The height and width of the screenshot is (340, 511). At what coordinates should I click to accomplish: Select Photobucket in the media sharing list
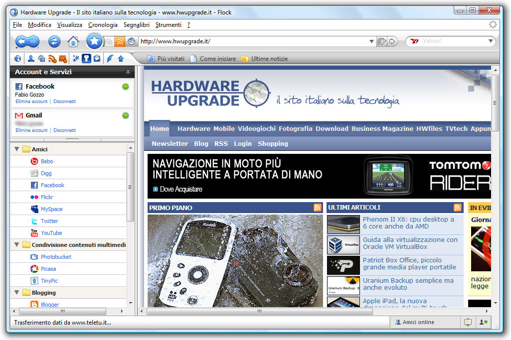click(56, 257)
